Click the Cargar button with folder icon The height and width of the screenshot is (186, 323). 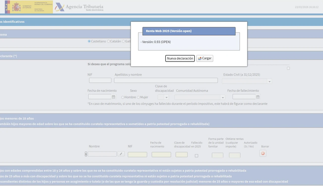click(x=205, y=58)
